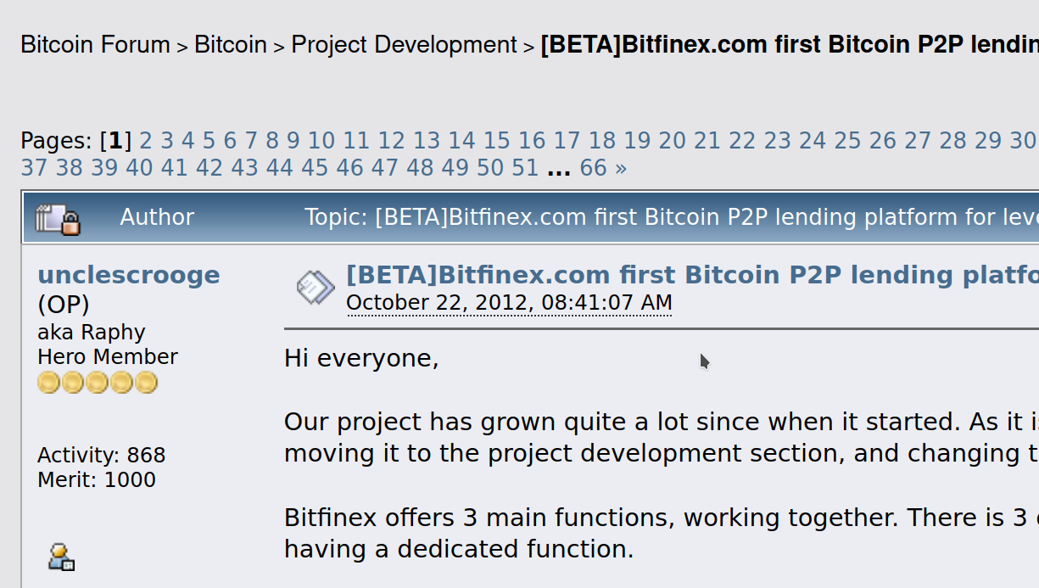Open page 51 in pagination
Viewport: 1039px width, 588px height.
(x=525, y=168)
